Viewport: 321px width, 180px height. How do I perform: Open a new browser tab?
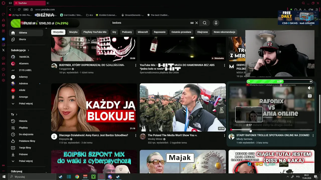coord(48,3)
